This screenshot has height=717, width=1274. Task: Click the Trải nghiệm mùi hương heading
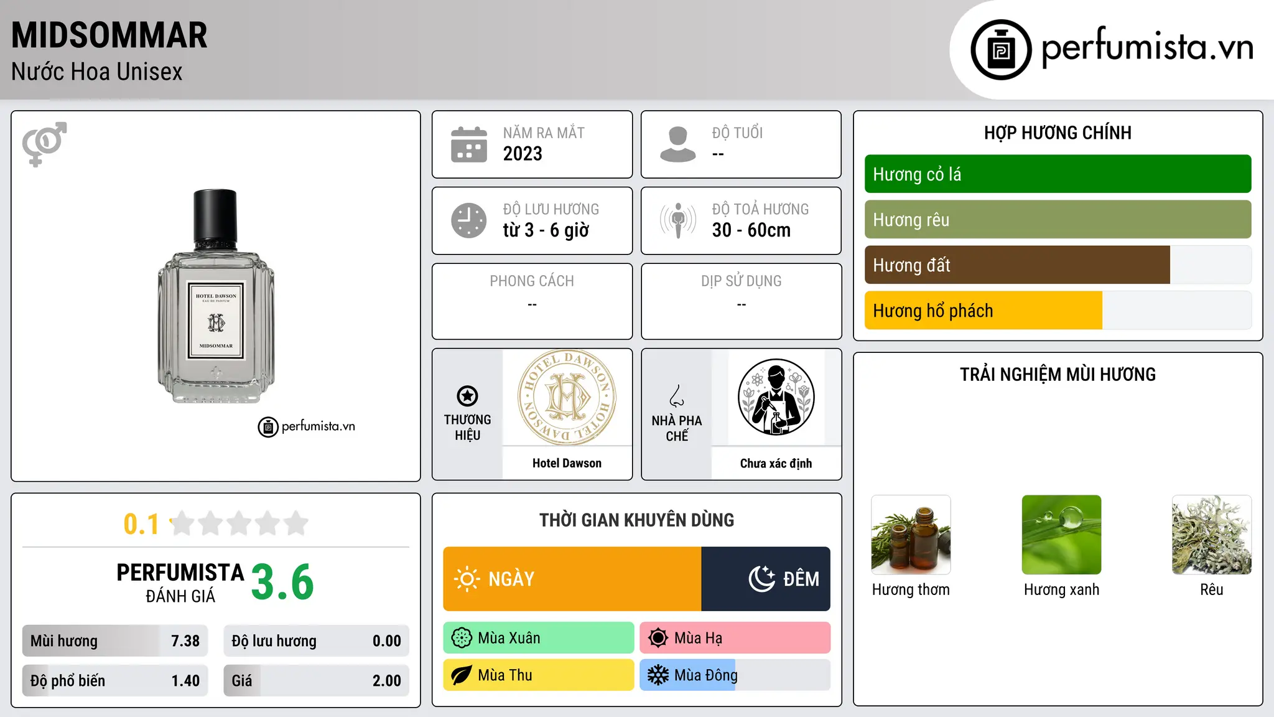click(1058, 374)
